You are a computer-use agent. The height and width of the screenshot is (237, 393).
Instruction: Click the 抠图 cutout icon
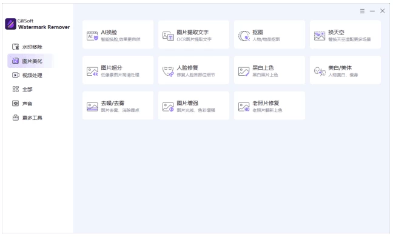tap(244, 36)
